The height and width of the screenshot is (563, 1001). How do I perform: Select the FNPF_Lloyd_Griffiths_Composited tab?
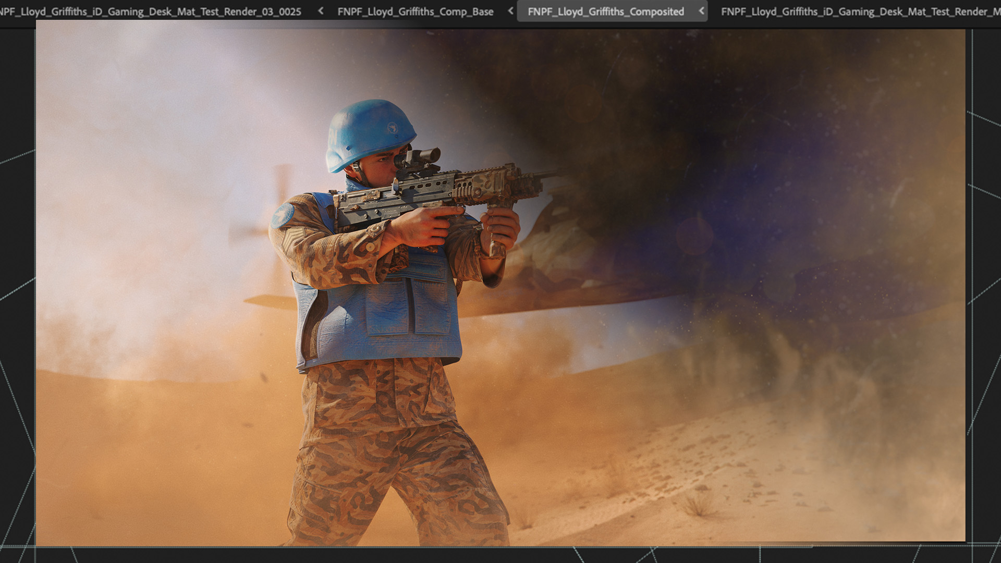click(605, 11)
